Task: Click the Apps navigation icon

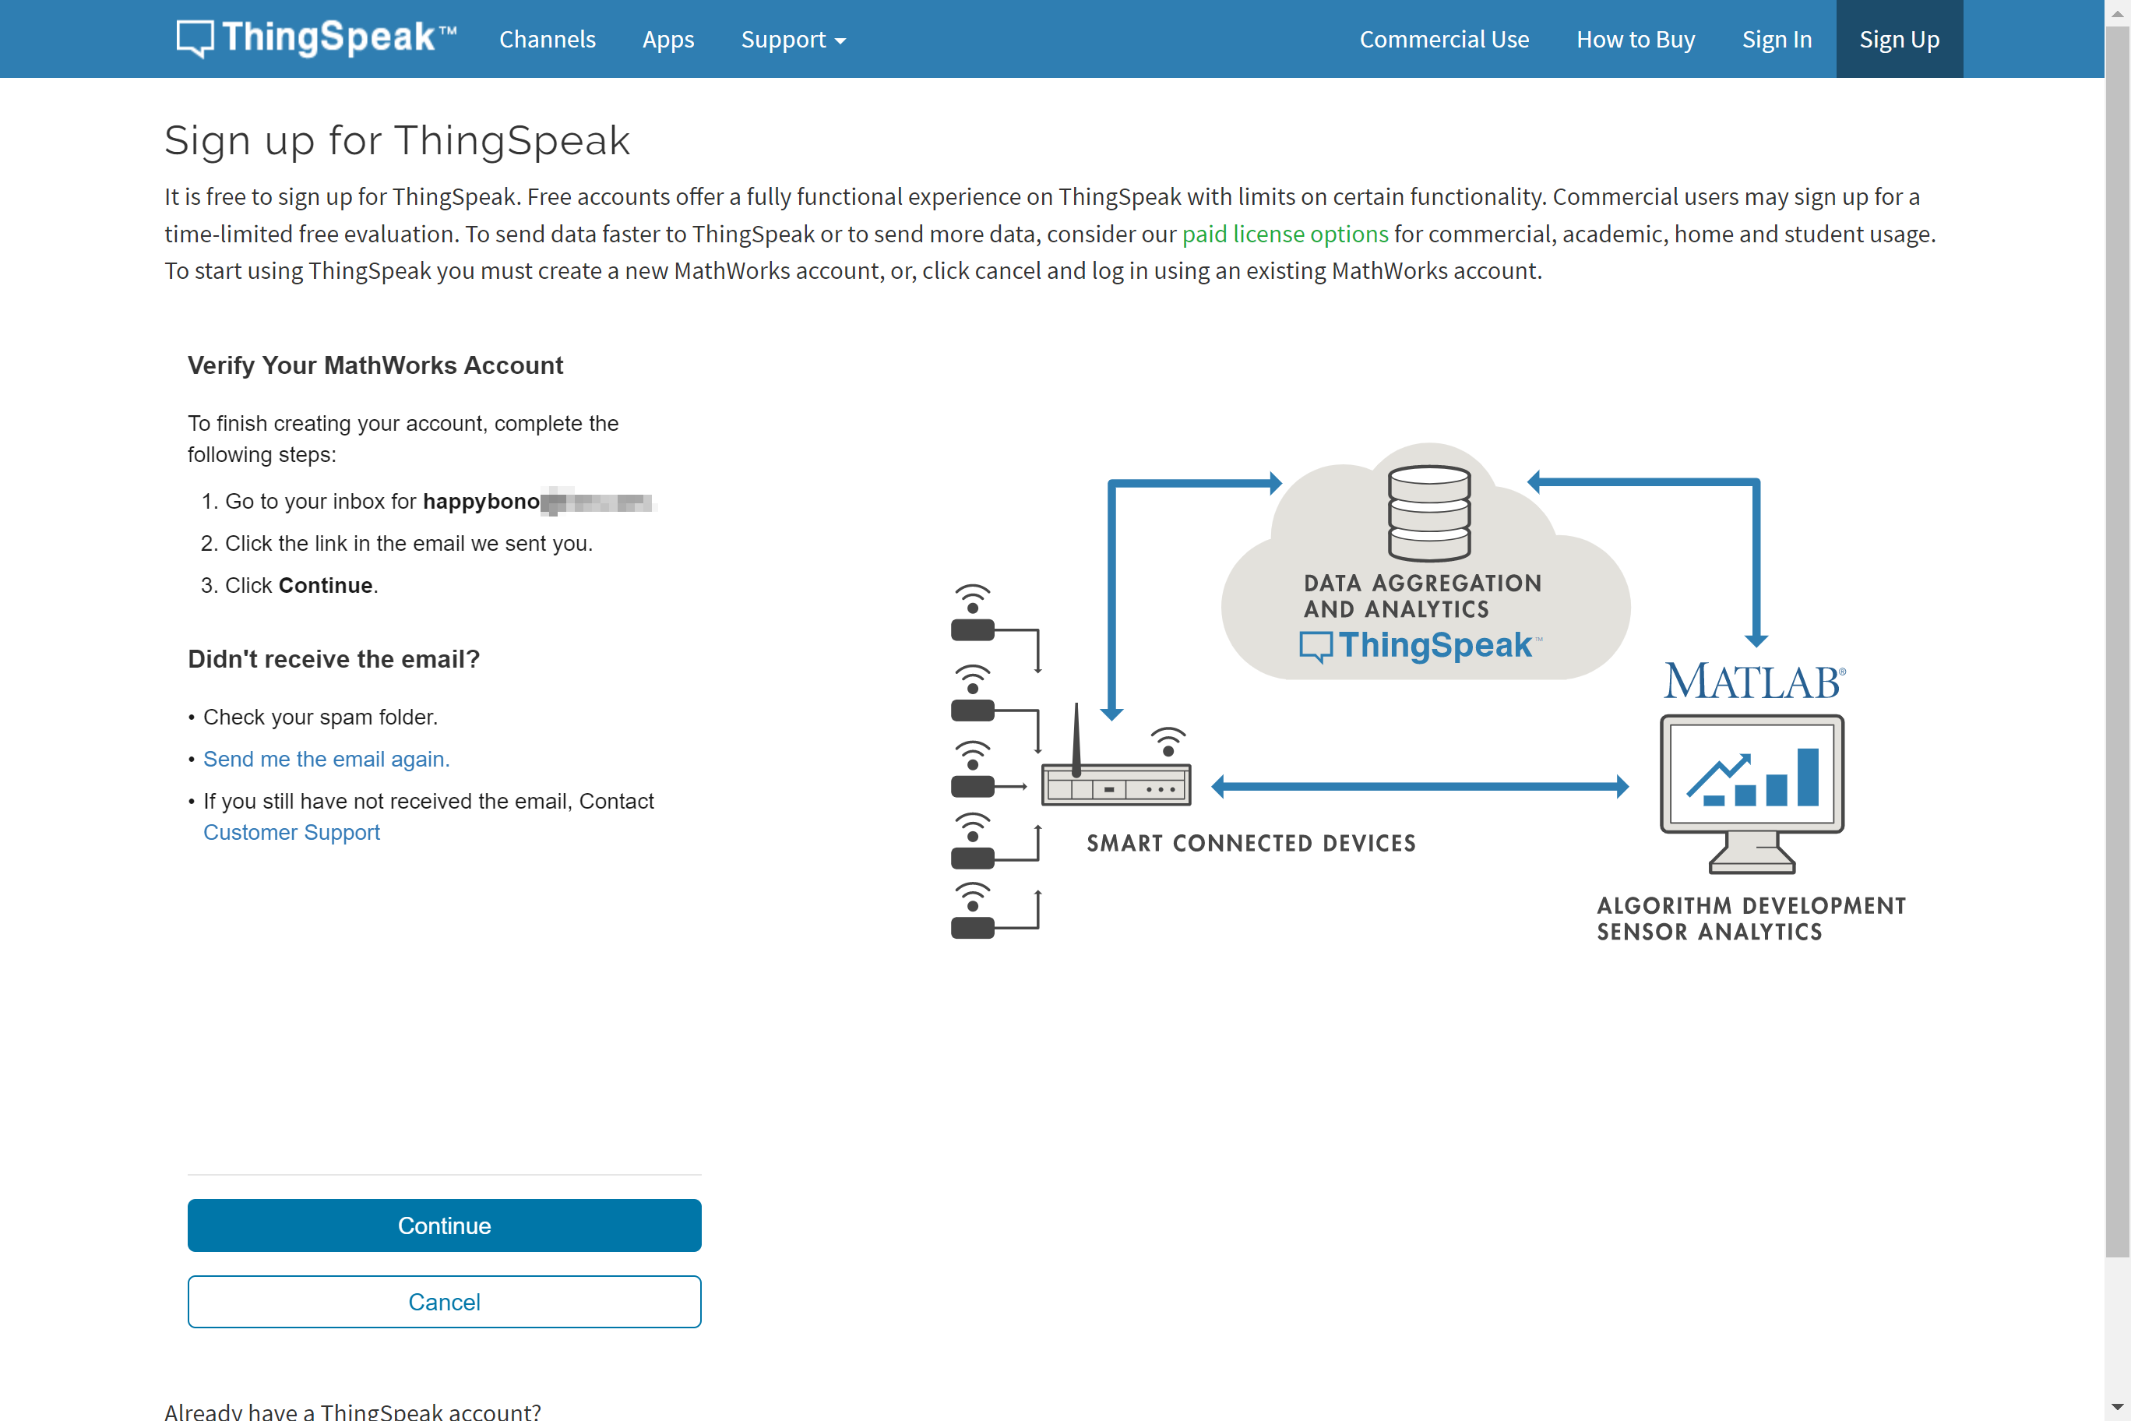Action: [x=667, y=38]
